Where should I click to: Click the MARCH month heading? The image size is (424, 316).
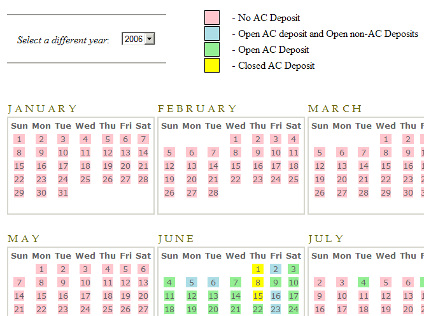(335, 109)
